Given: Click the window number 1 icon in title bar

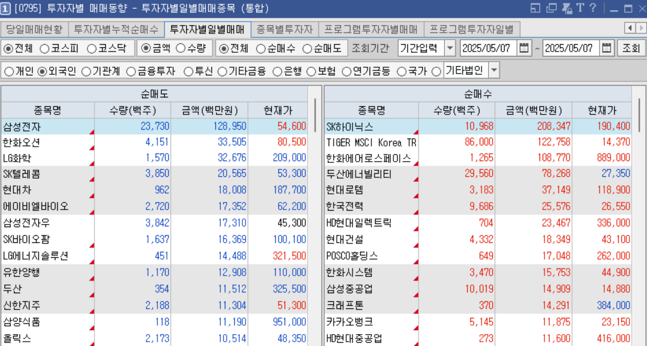Looking at the screenshot, I should click(6, 8).
